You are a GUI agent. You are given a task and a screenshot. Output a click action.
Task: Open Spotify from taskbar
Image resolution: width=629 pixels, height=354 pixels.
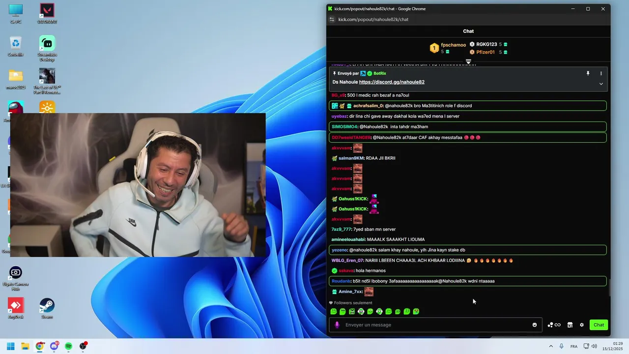(x=68, y=346)
